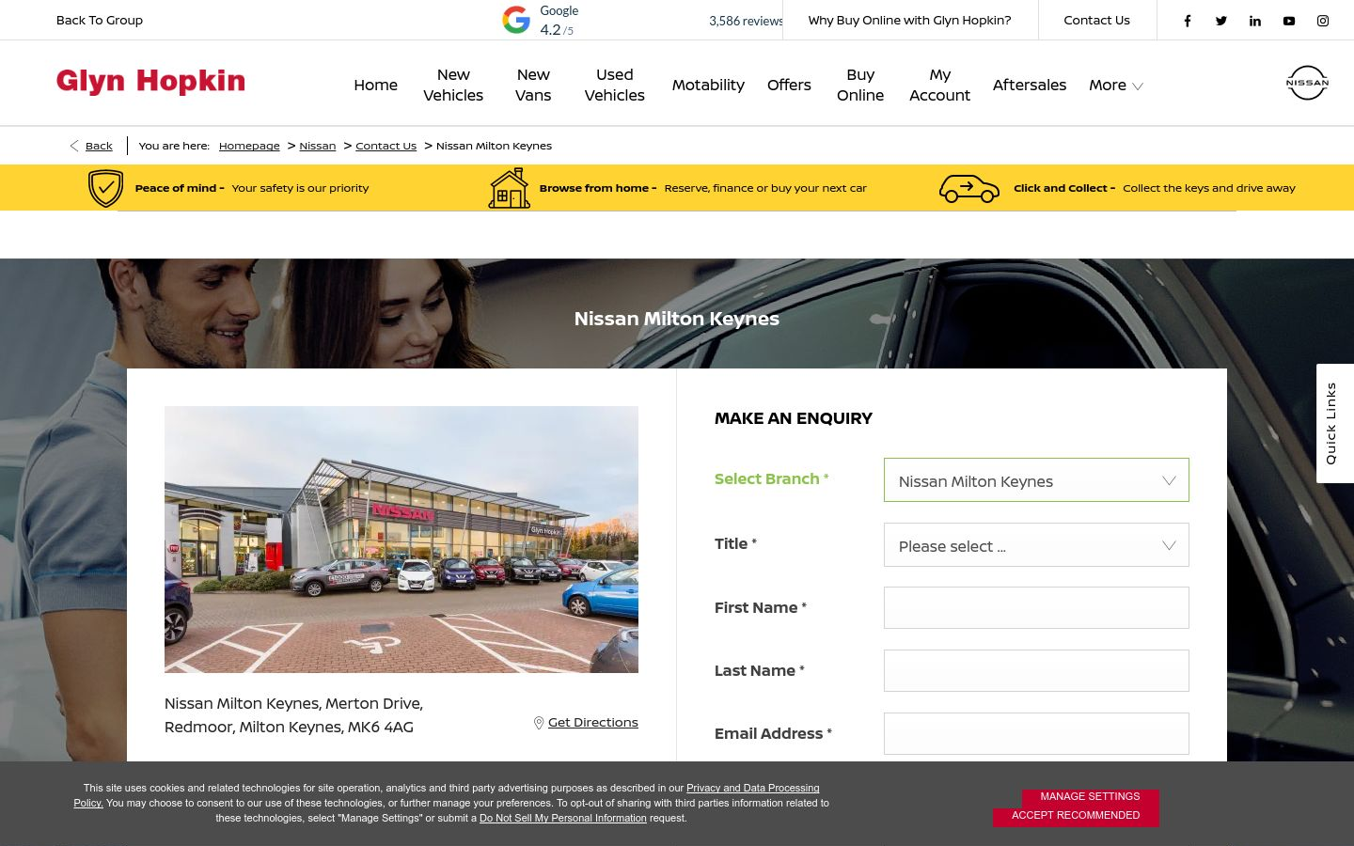
Task: Click the Google reviews logo
Action: point(516,20)
